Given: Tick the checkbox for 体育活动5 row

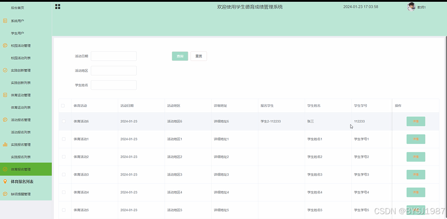Looking at the screenshot, I should coord(64,210).
